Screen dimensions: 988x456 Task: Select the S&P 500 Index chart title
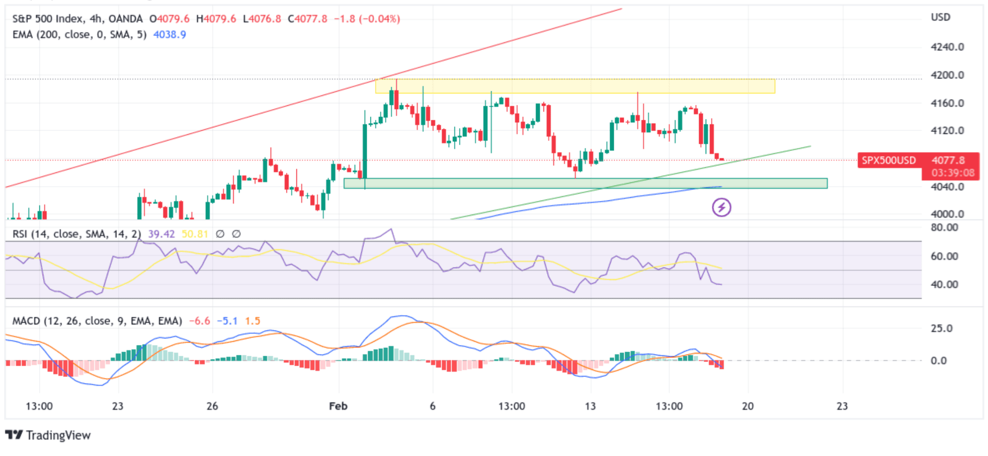77,19
